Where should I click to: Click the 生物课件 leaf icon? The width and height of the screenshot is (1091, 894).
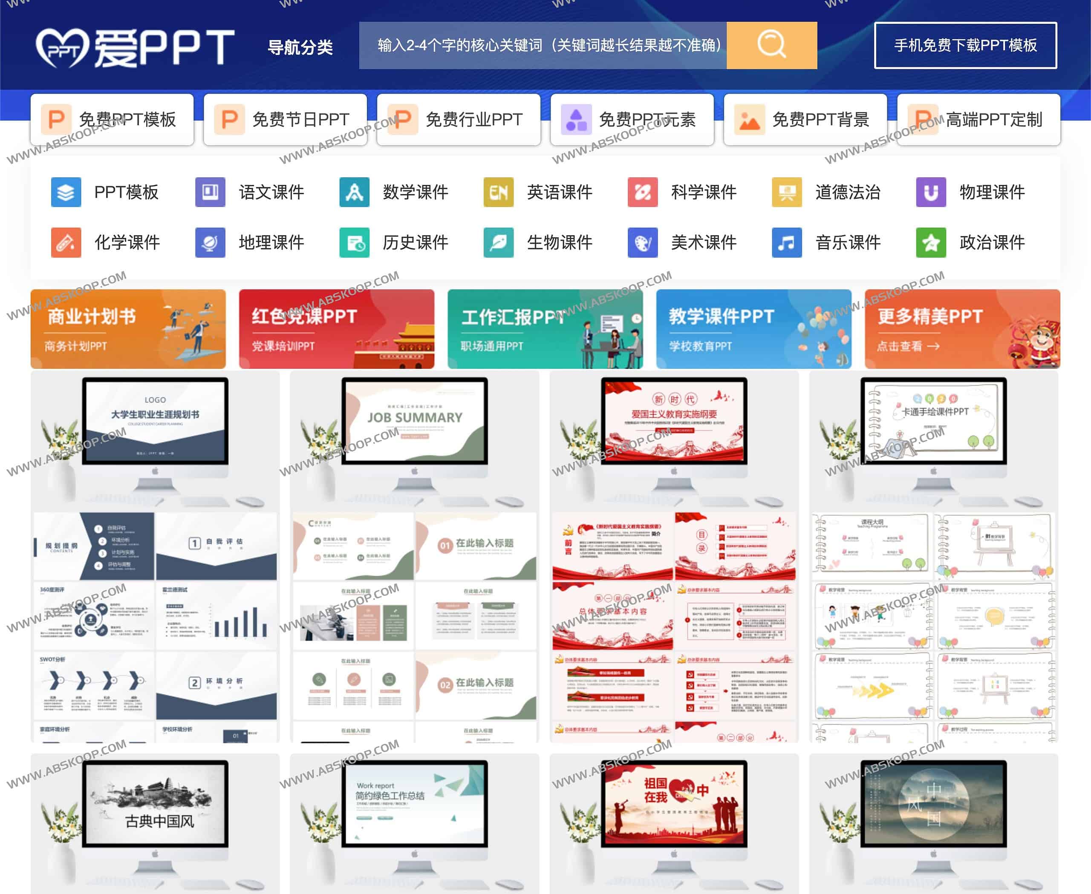[497, 242]
